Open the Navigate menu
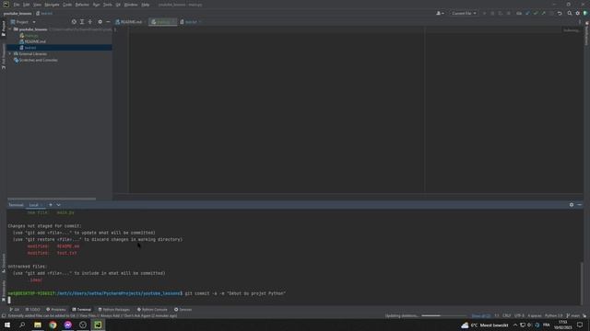Image resolution: width=590 pixels, height=331 pixels. coord(52,5)
